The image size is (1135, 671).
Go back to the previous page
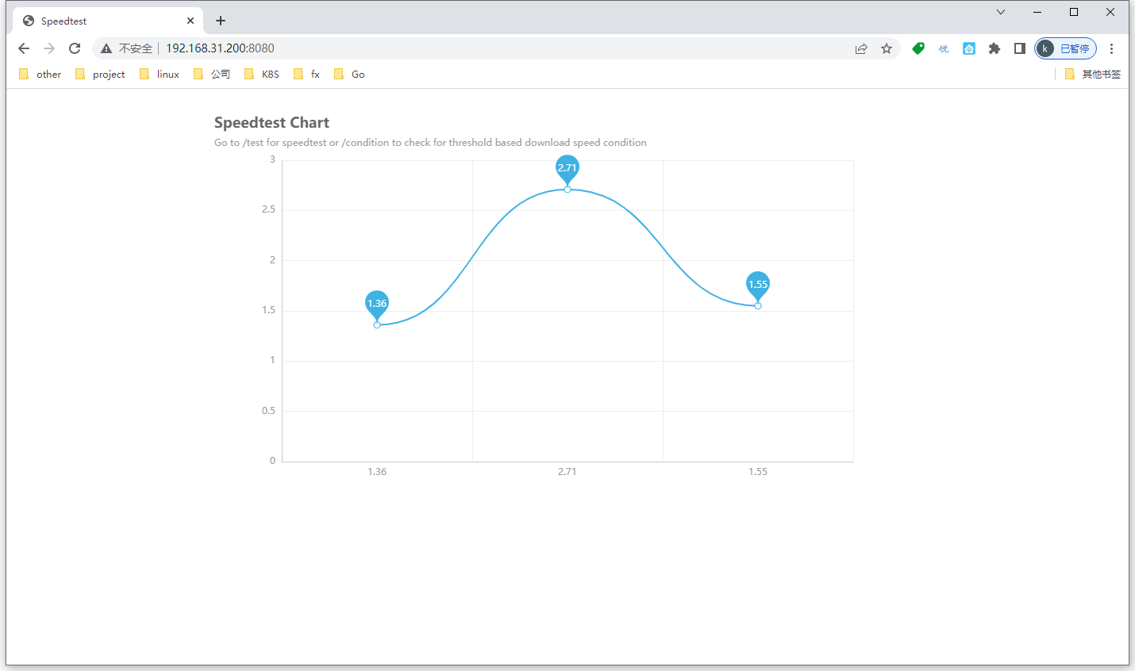click(x=24, y=48)
